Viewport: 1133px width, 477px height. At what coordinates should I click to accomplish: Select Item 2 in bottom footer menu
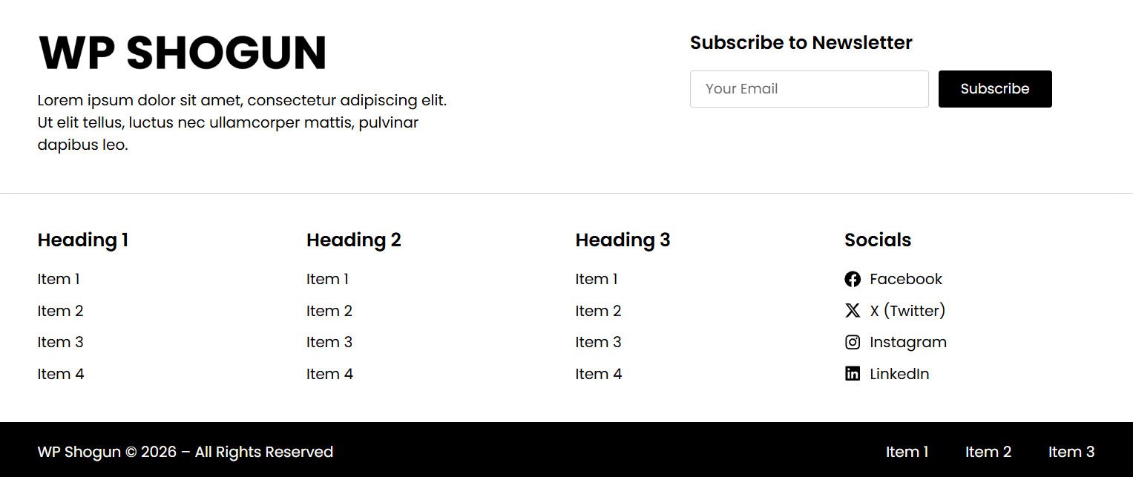click(x=988, y=452)
